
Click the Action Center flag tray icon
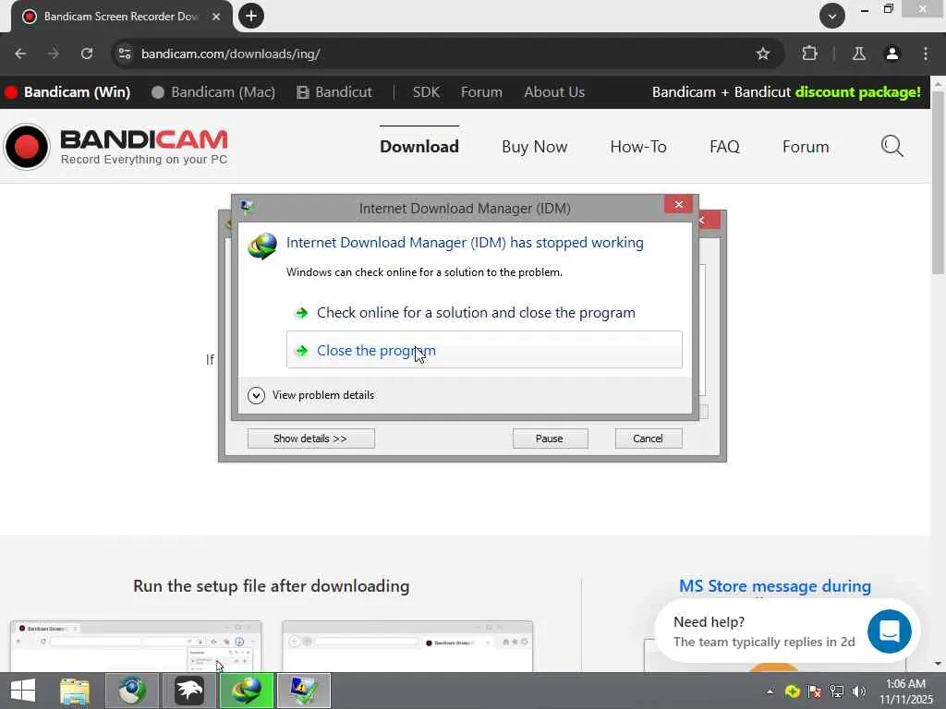click(815, 691)
